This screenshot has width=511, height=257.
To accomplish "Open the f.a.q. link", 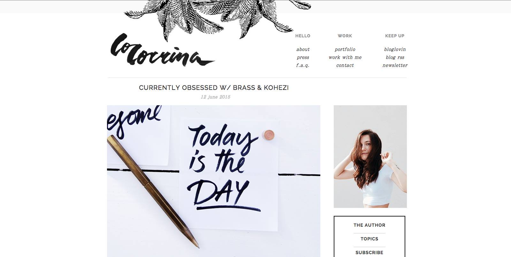I will (303, 65).
